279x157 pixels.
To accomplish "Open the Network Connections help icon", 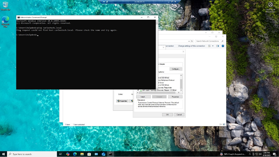I will tap(223, 46).
